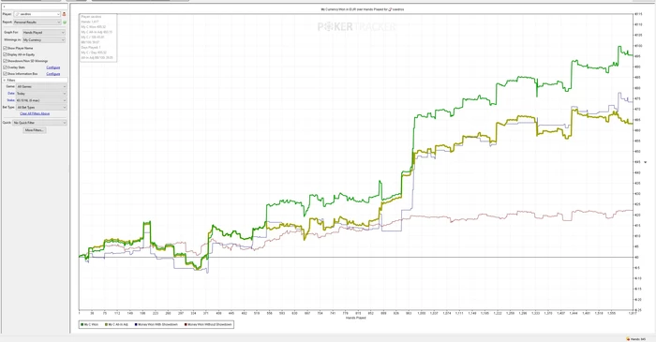The width and height of the screenshot is (656, 342).
Task: Click the graph title text at the top
Action: pos(363,9)
